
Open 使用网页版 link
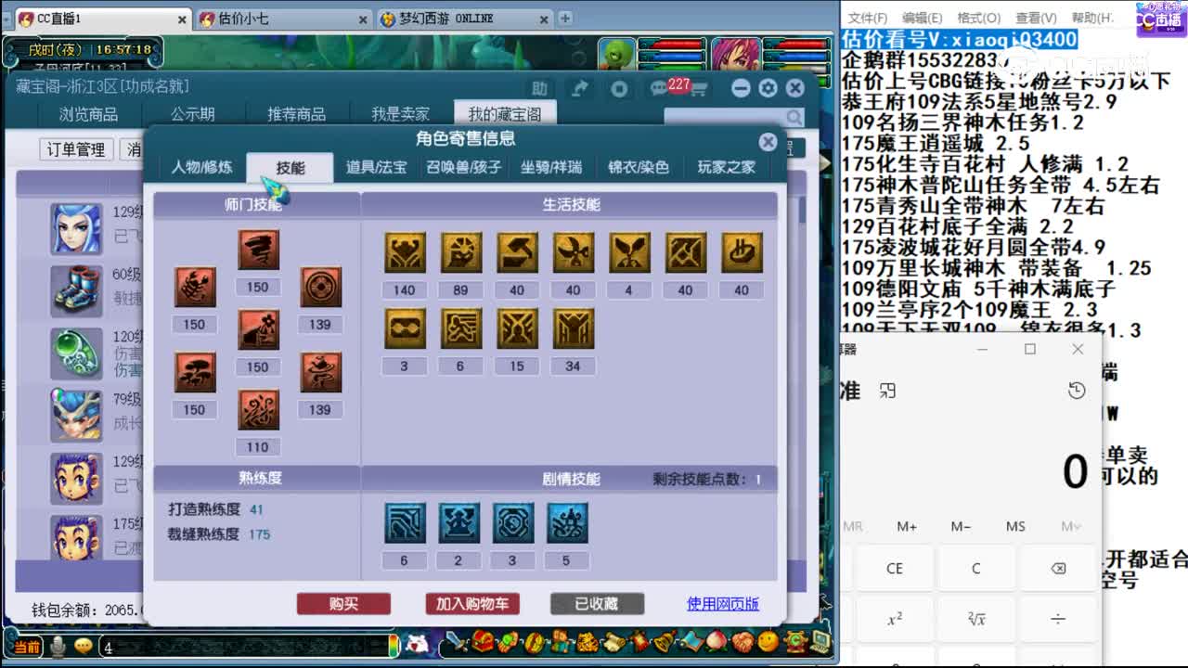click(x=723, y=604)
